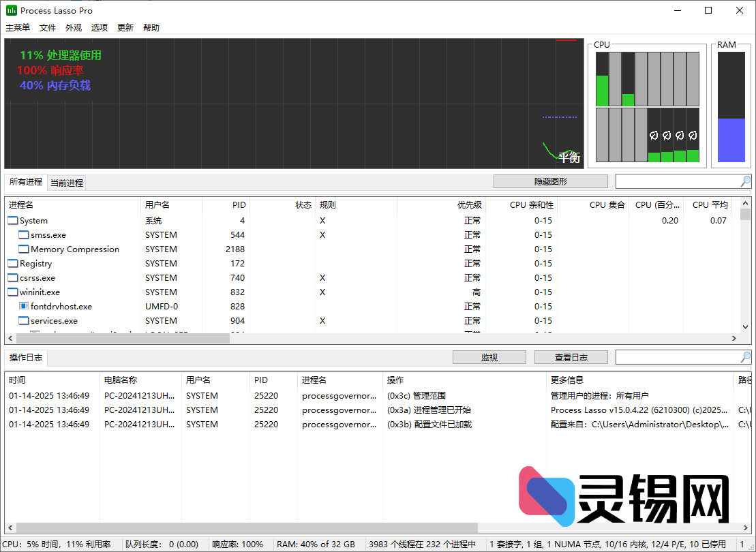Click the magnifier icon in the process search box
The width and height of the screenshot is (756, 552).
click(x=744, y=181)
